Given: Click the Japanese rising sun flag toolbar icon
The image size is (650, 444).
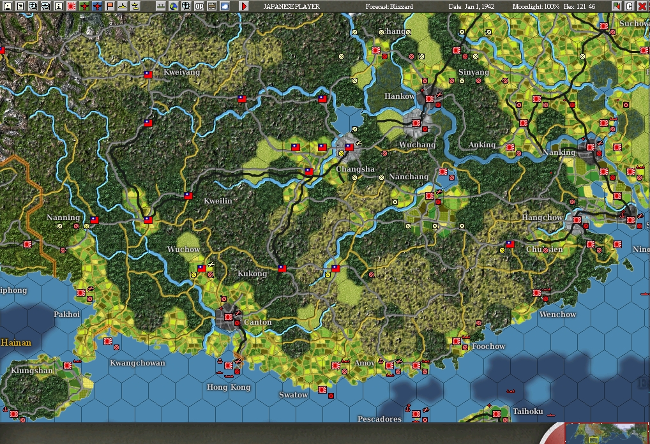Looking at the screenshot, I should click(72, 6).
